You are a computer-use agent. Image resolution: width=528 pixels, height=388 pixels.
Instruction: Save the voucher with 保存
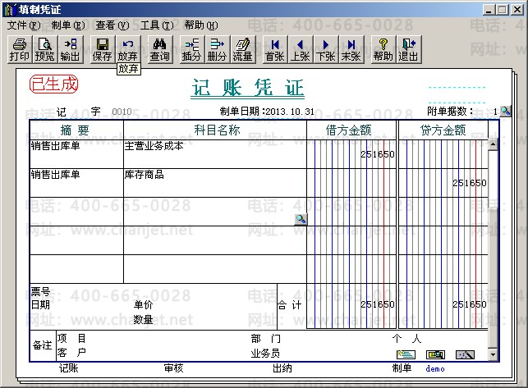[102, 50]
